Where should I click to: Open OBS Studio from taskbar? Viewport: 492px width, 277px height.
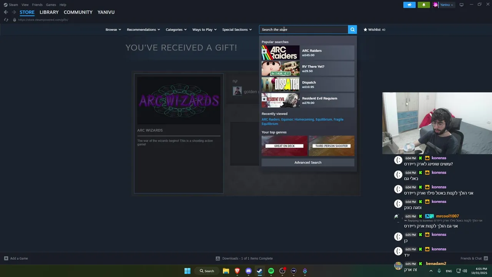tap(283, 271)
